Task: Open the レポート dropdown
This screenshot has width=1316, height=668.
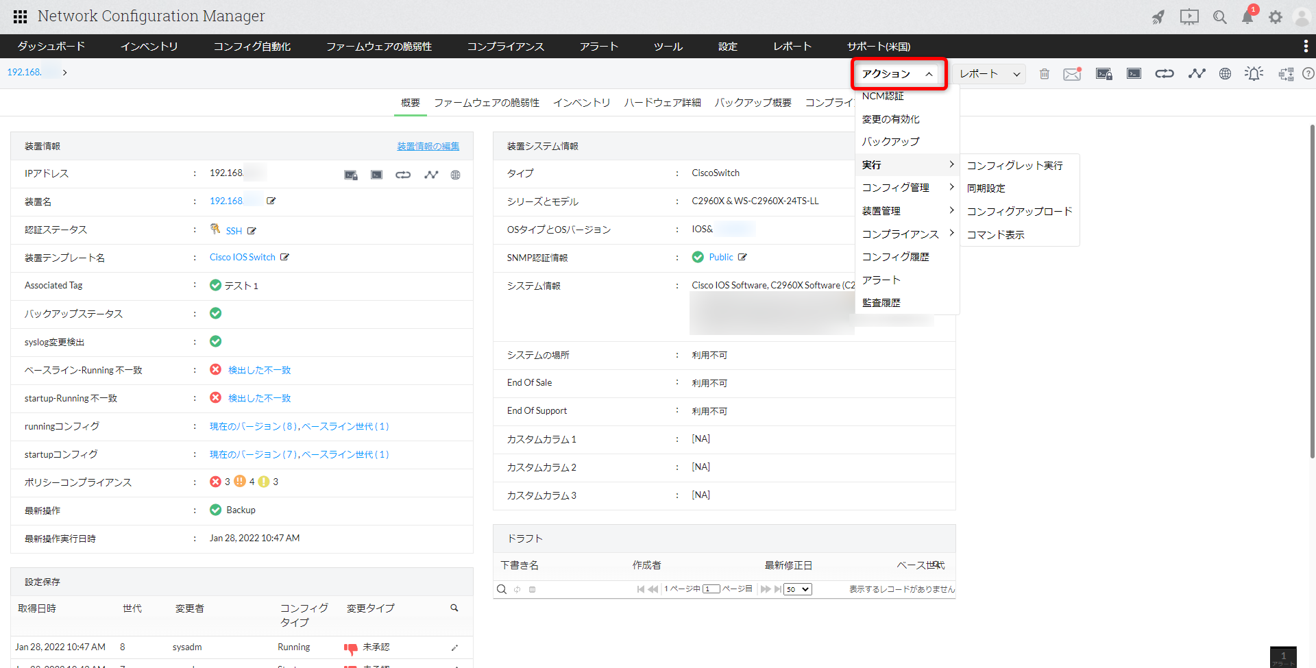Action: (x=990, y=74)
